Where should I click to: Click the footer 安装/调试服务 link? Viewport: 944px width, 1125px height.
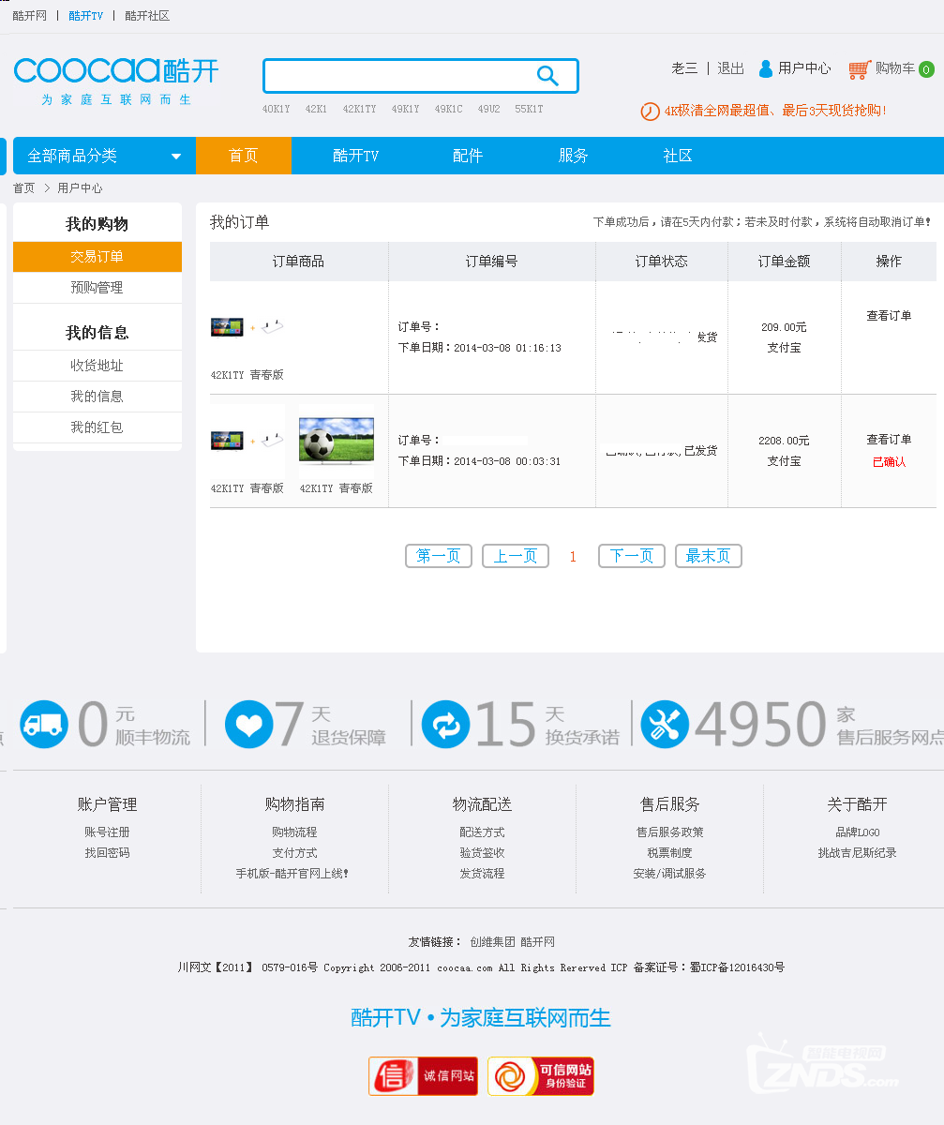point(670,874)
